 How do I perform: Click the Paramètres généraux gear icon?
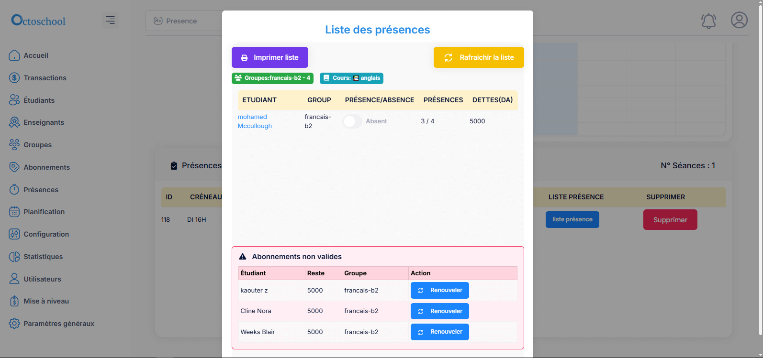tap(14, 324)
